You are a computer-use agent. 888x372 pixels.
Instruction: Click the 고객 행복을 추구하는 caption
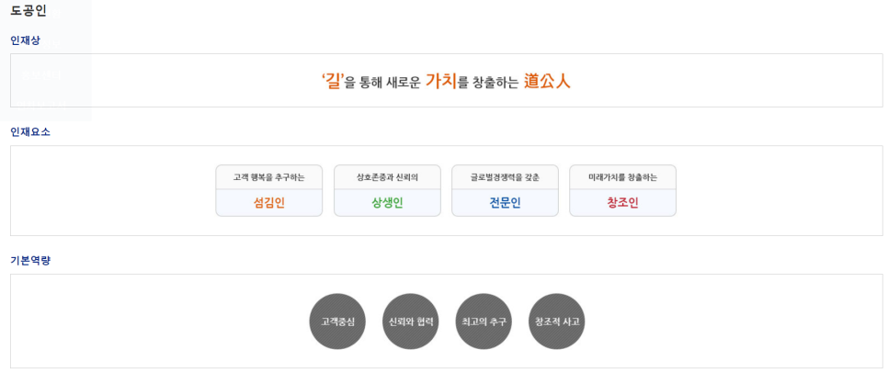tap(269, 177)
